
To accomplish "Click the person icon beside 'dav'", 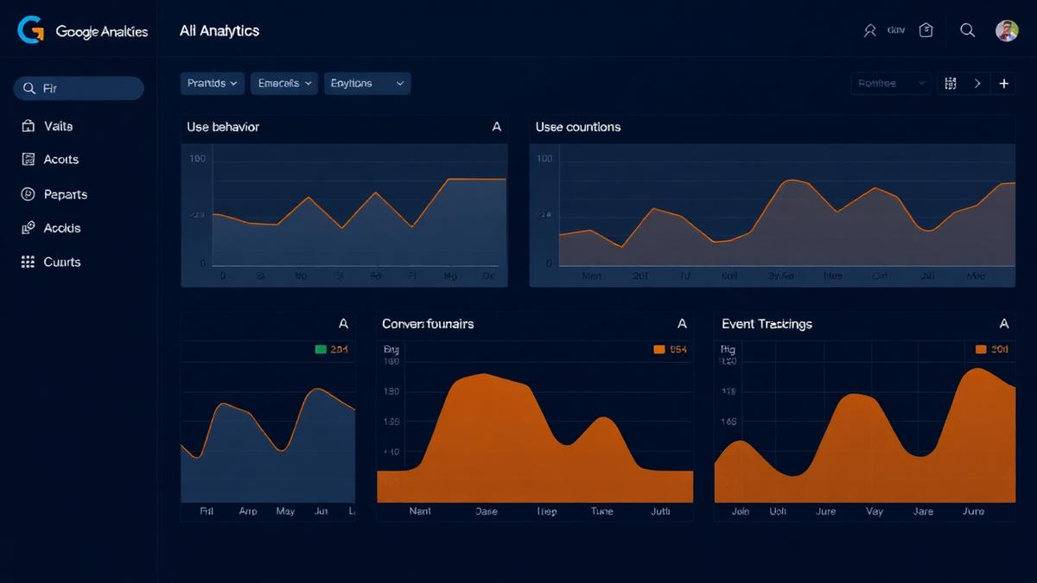I will point(870,29).
